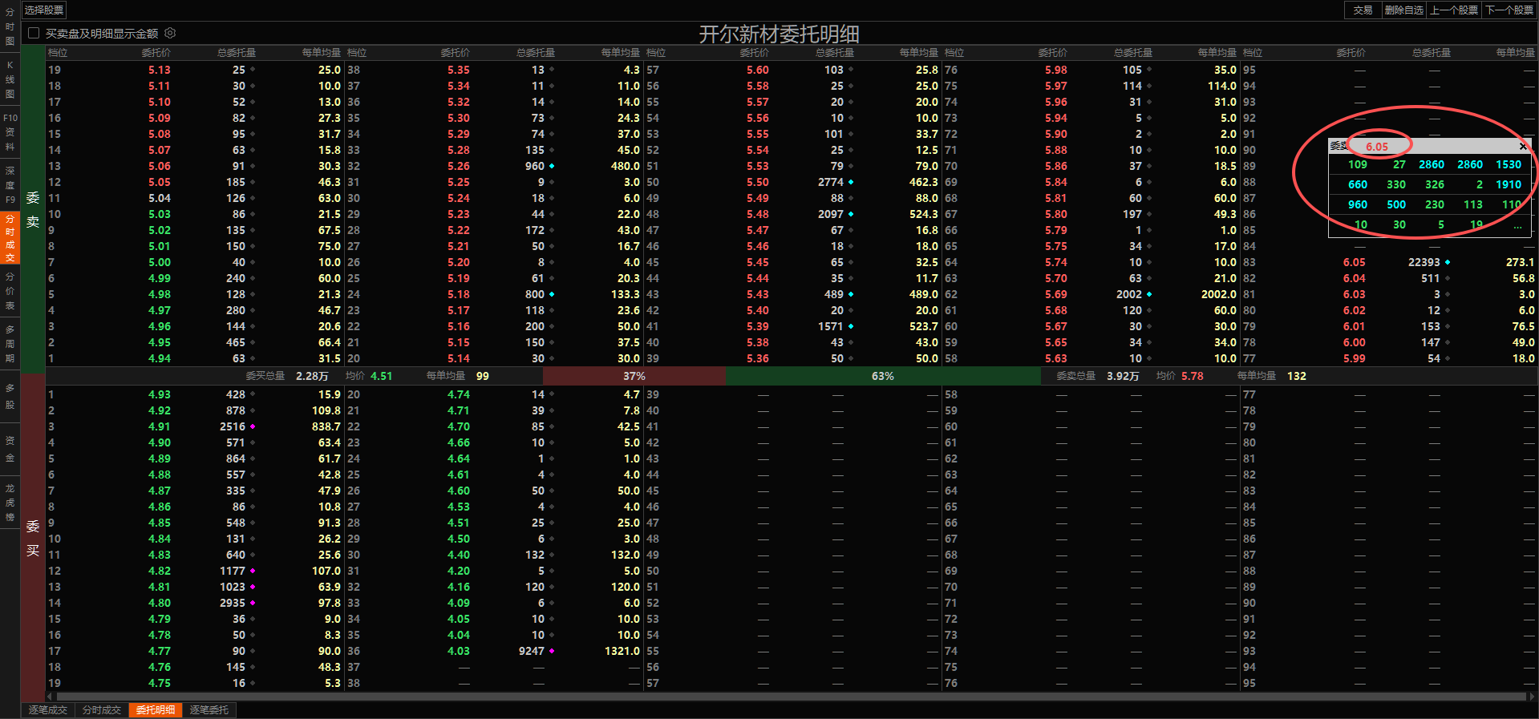Click the cyan diamond next to 800 at 5.18
1539x719 pixels.
[552, 294]
